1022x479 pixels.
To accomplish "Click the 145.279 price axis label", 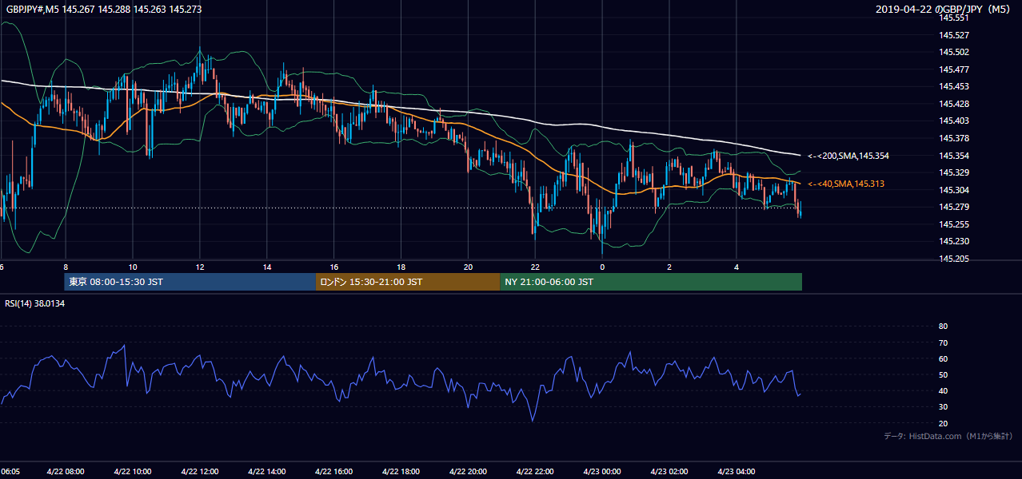I will coord(953,207).
